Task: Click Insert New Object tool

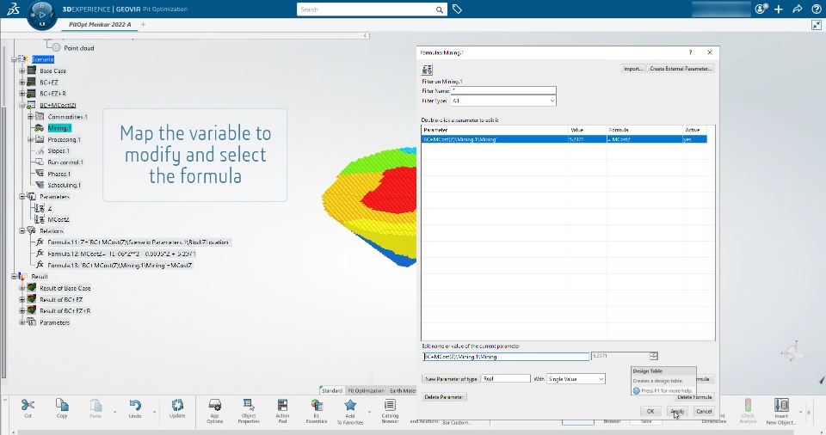Action: [781, 411]
